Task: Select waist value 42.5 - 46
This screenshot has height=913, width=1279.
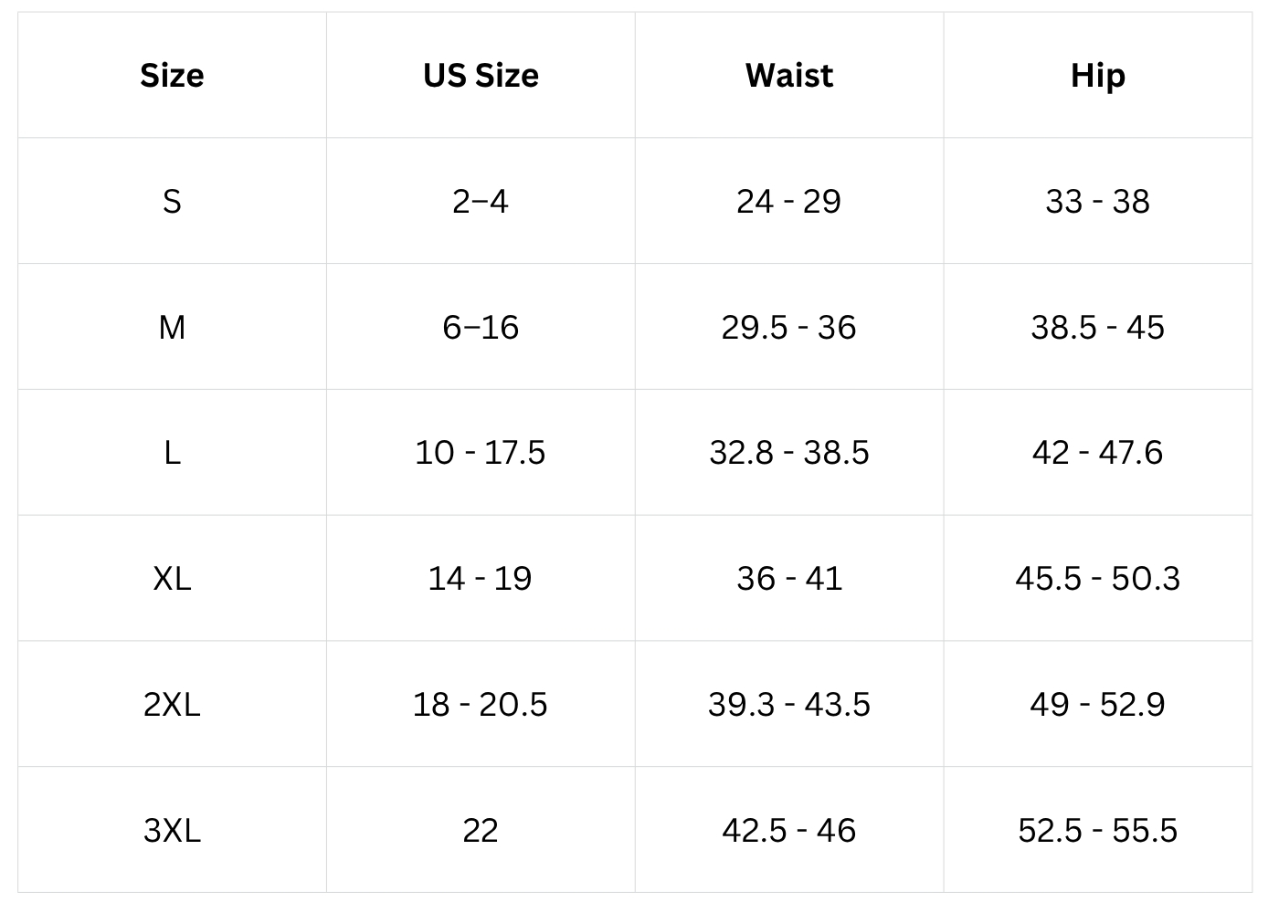Action: (789, 830)
